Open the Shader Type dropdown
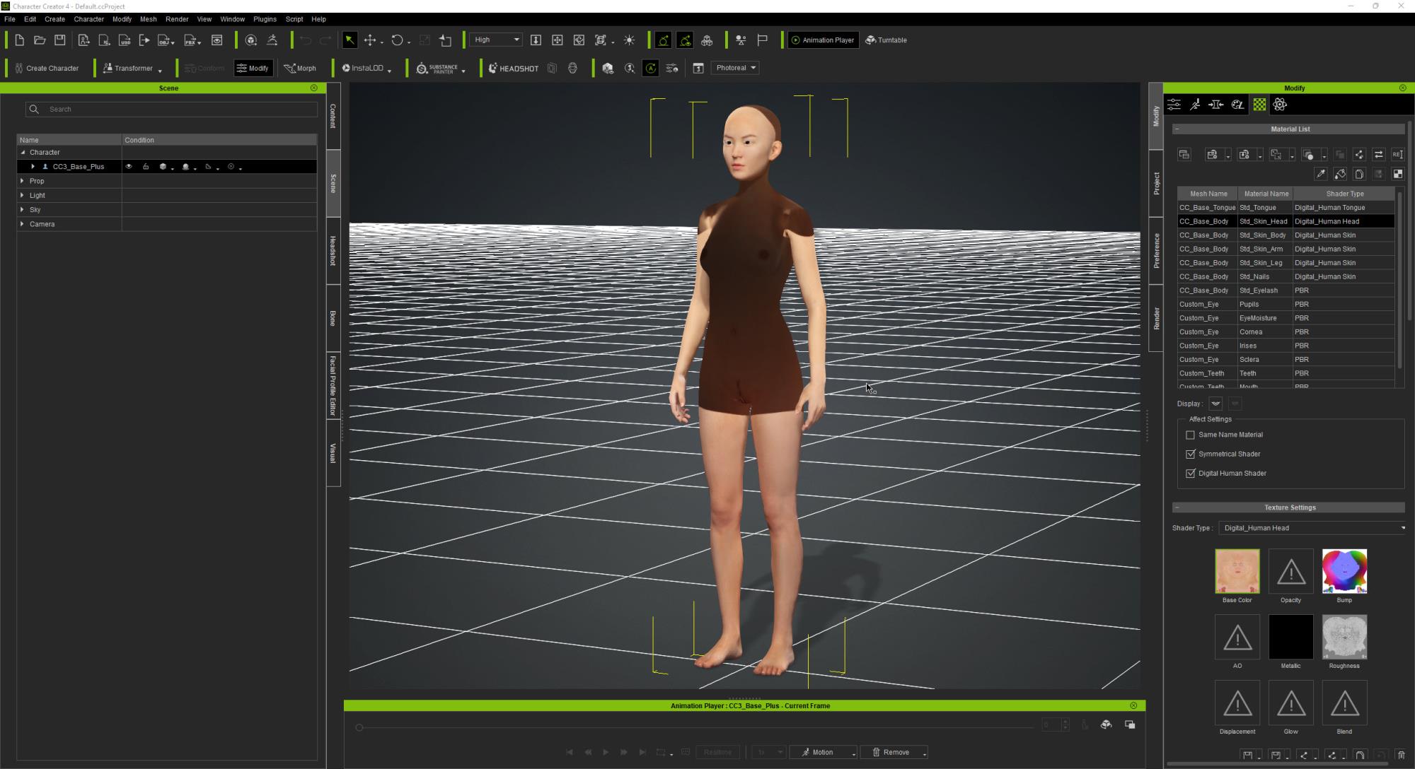Screen dimensions: 1415x769 [x=1313, y=528]
